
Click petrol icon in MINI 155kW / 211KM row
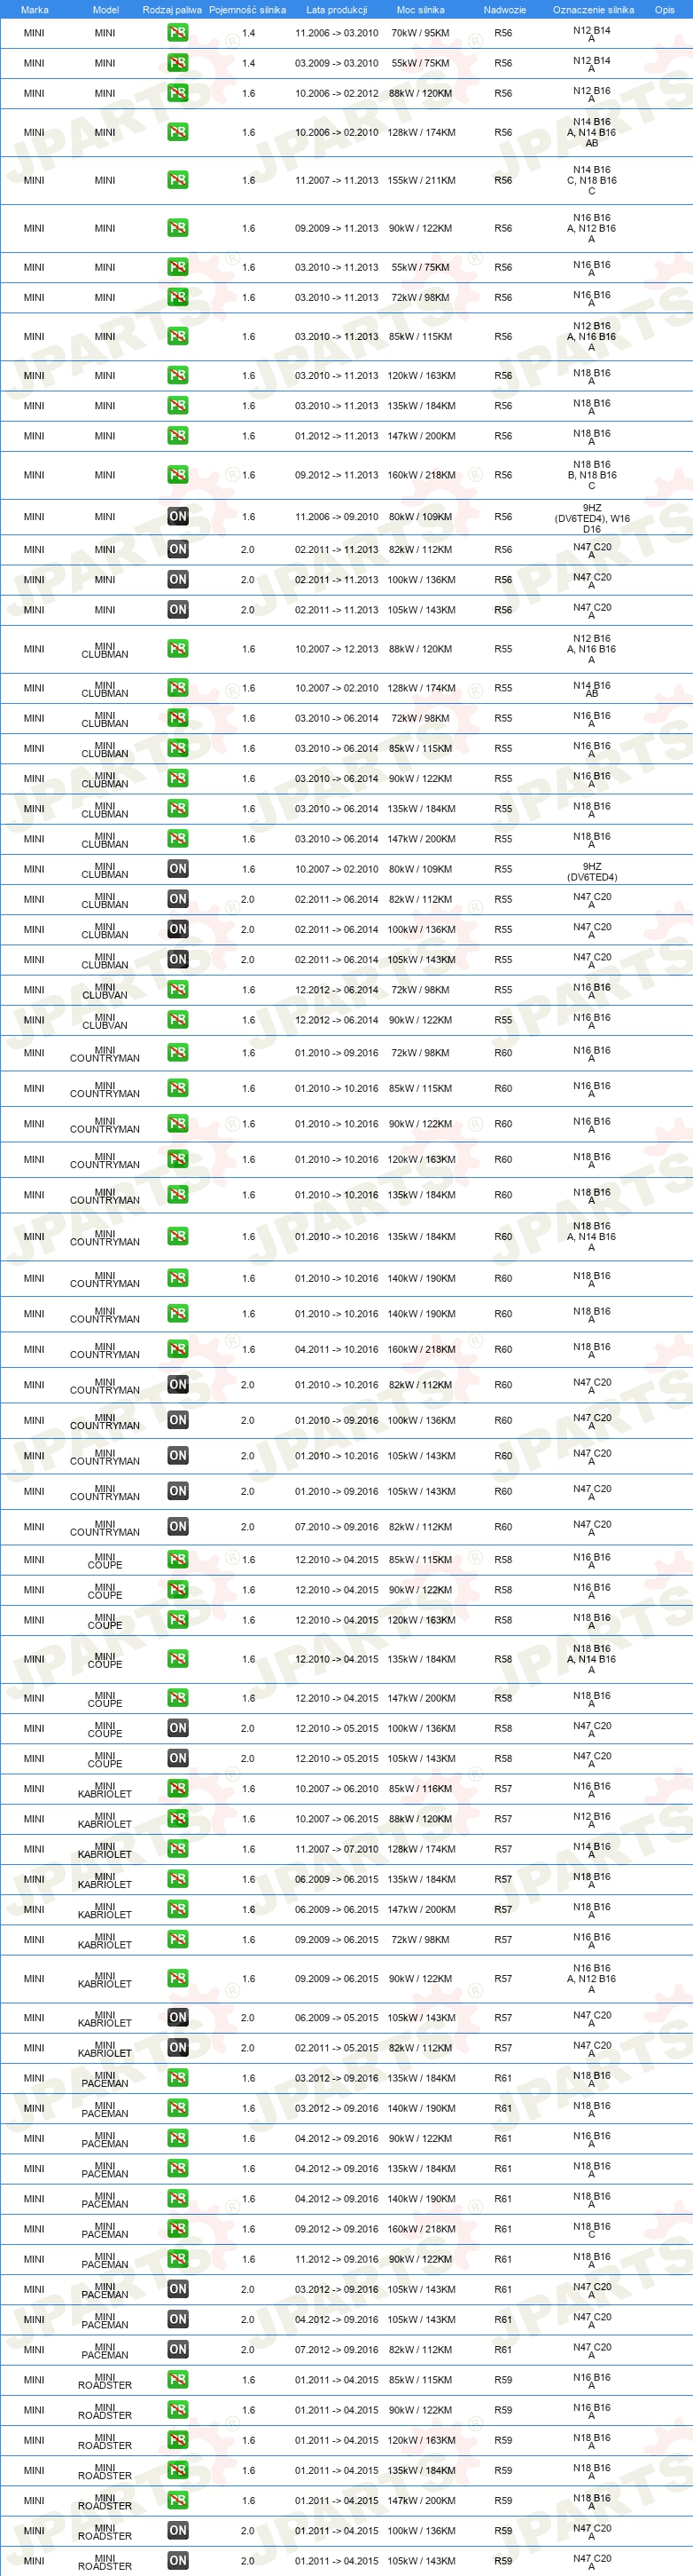click(x=178, y=180)
